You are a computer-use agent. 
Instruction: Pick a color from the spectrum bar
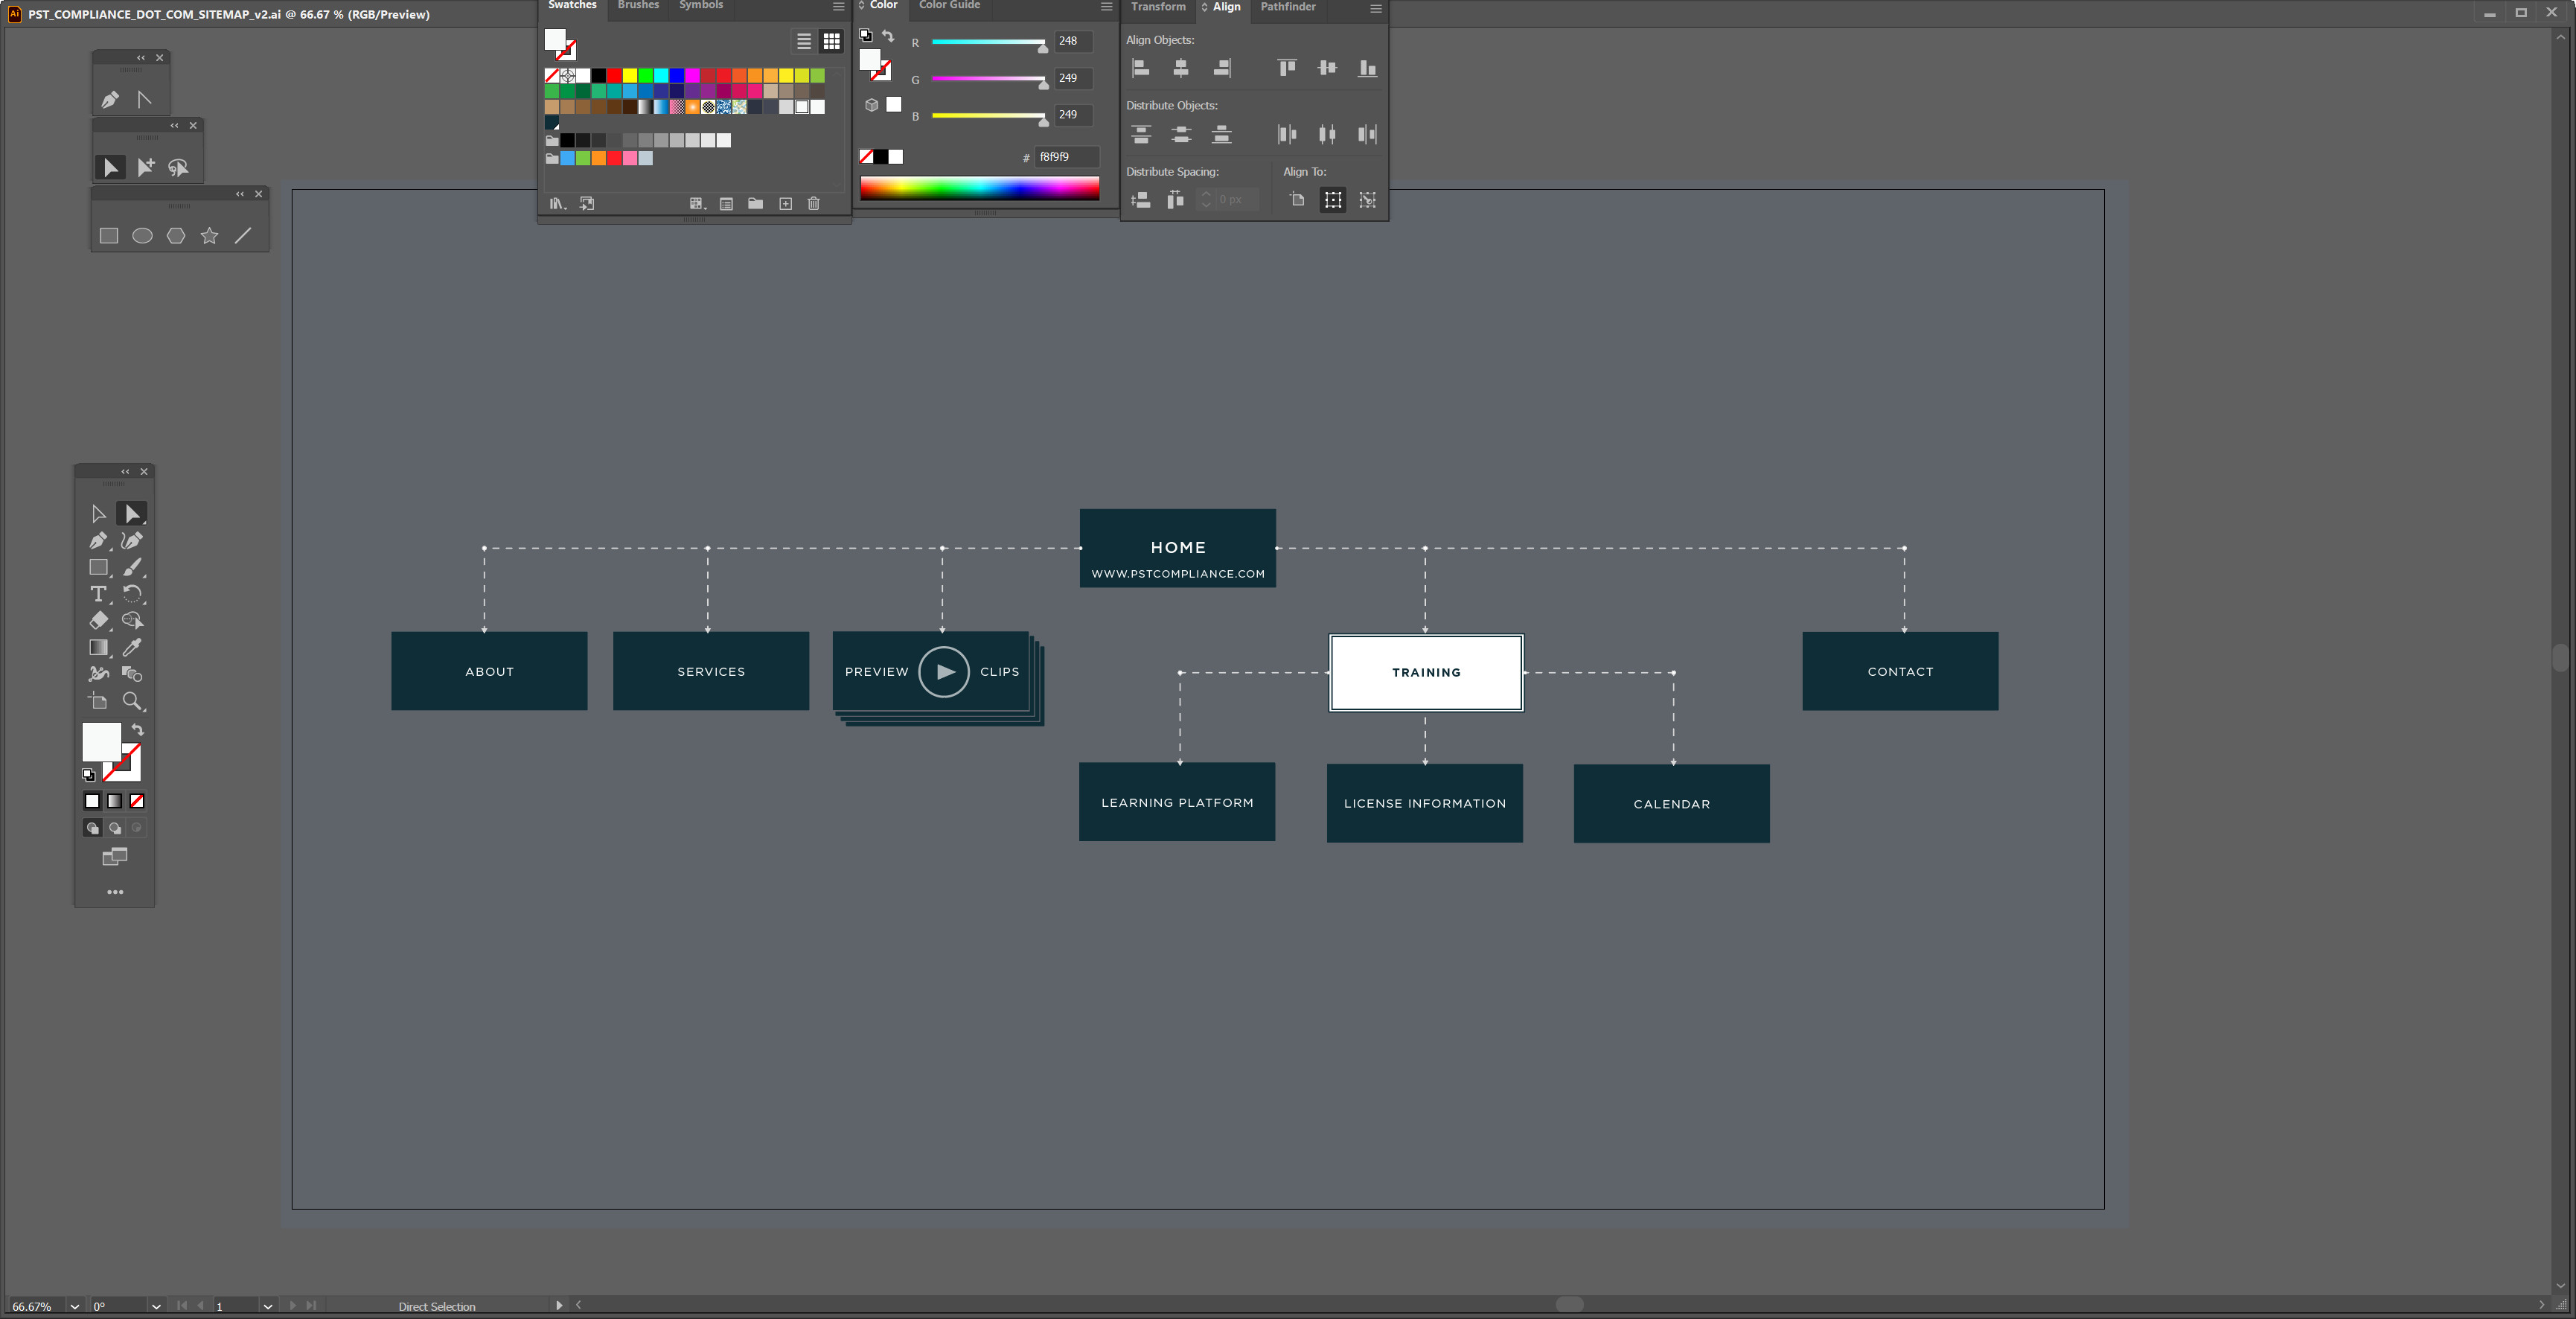coord(979,188)
